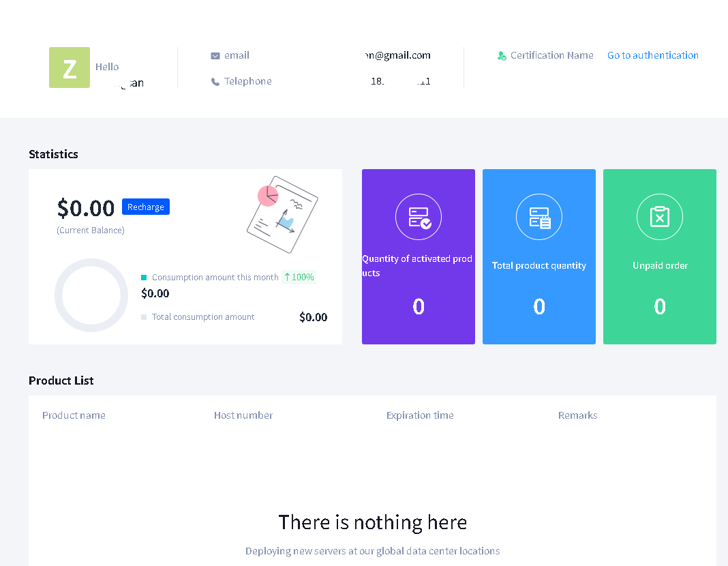The height and width of the screenshot is (566, 728).
Task: Select the Statistics section heading
Action: (x=53, y=154)
